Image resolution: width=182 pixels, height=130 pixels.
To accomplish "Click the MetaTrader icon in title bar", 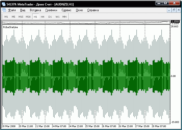I will tap(4, 4).
